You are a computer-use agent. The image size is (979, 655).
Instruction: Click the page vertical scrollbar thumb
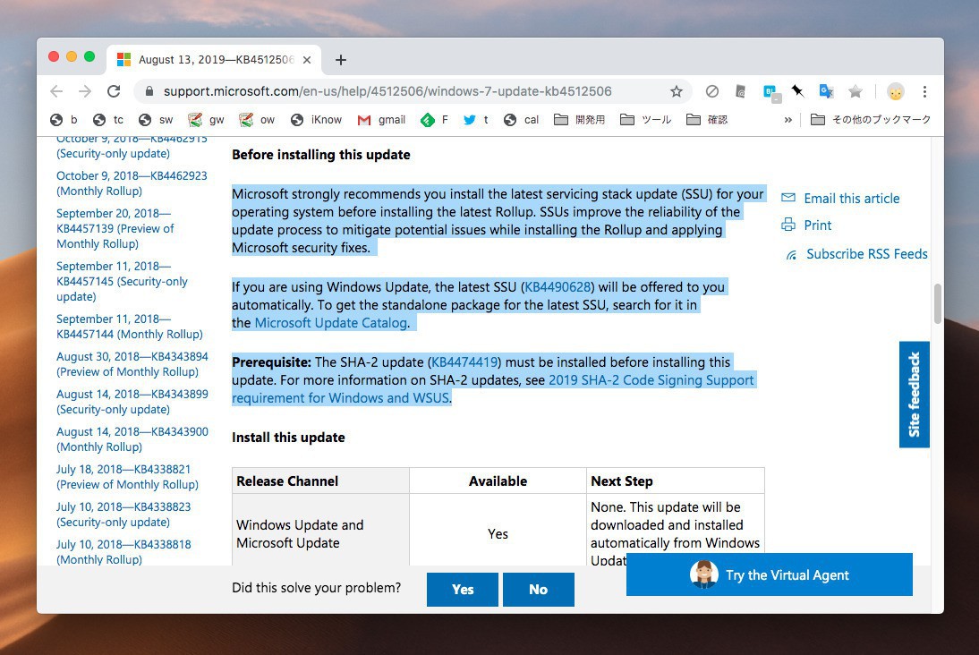pyautogui.click(x=937, y=304)
